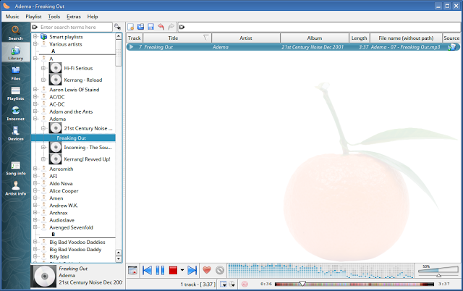Expand the Incoming - The Sou... album
Screen dimensions: 463x291
[x=43, y=148]
